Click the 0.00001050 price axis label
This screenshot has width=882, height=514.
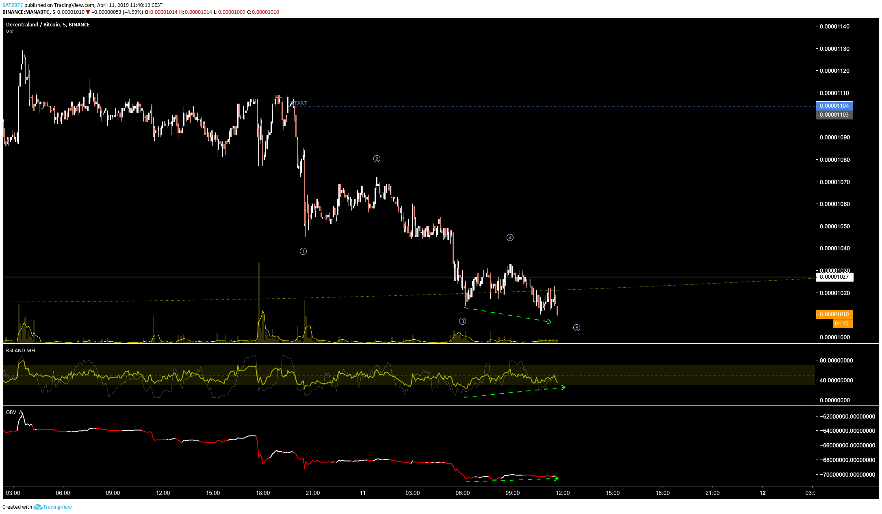[x=834, y=226]
